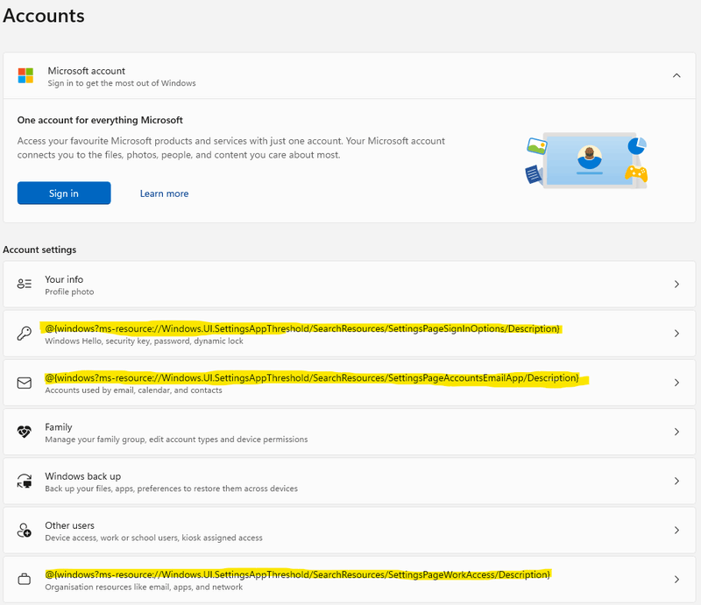This screenshot has width=701, height=605.
Task: Click the briefcase work access icon
Action: 25,579
